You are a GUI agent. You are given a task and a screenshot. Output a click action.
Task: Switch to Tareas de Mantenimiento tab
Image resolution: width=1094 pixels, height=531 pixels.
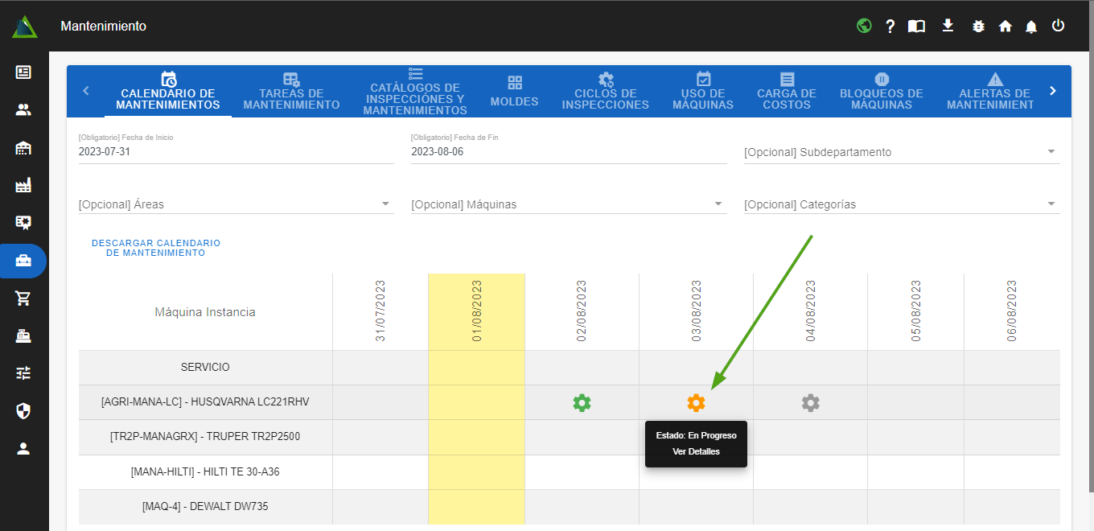[x=291, y=92]
